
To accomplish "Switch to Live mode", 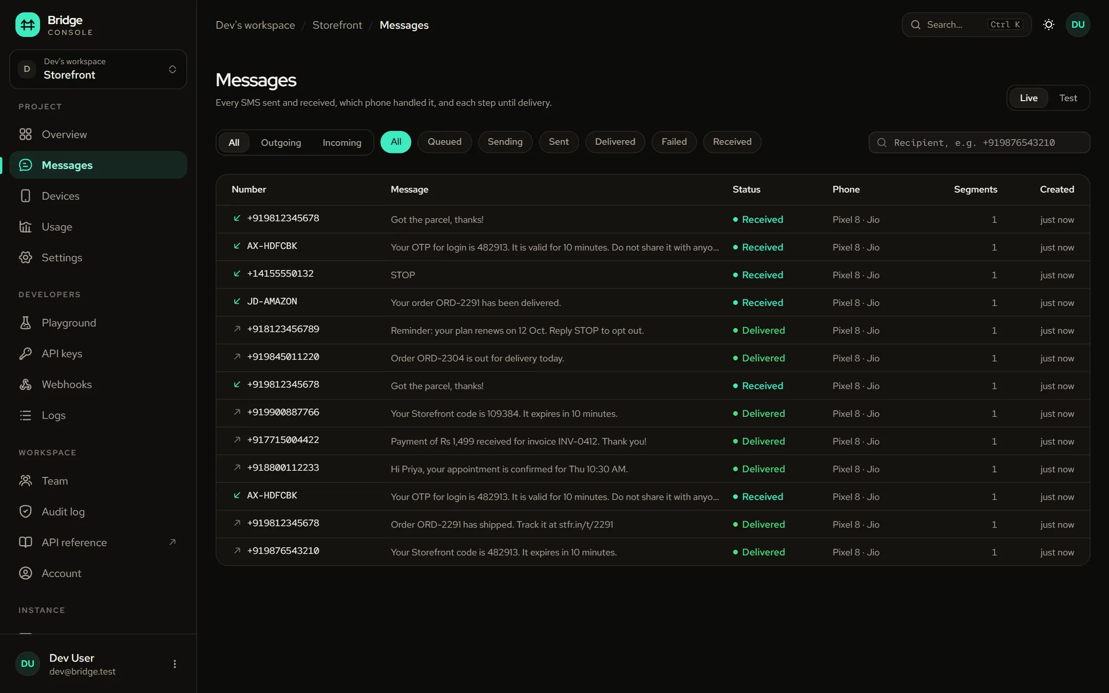I will coord(1028,98).
